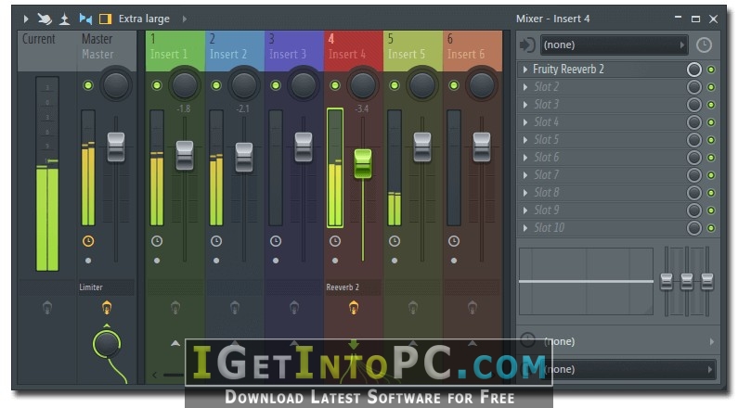Mute the Insert 5 track
The width and height of the screenshot is (738, 408).
pyautogui.click(x=395, y=85)
